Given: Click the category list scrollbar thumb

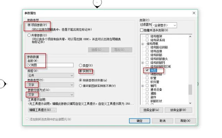Looking at the screenshot, I should (x=190, y=89).
